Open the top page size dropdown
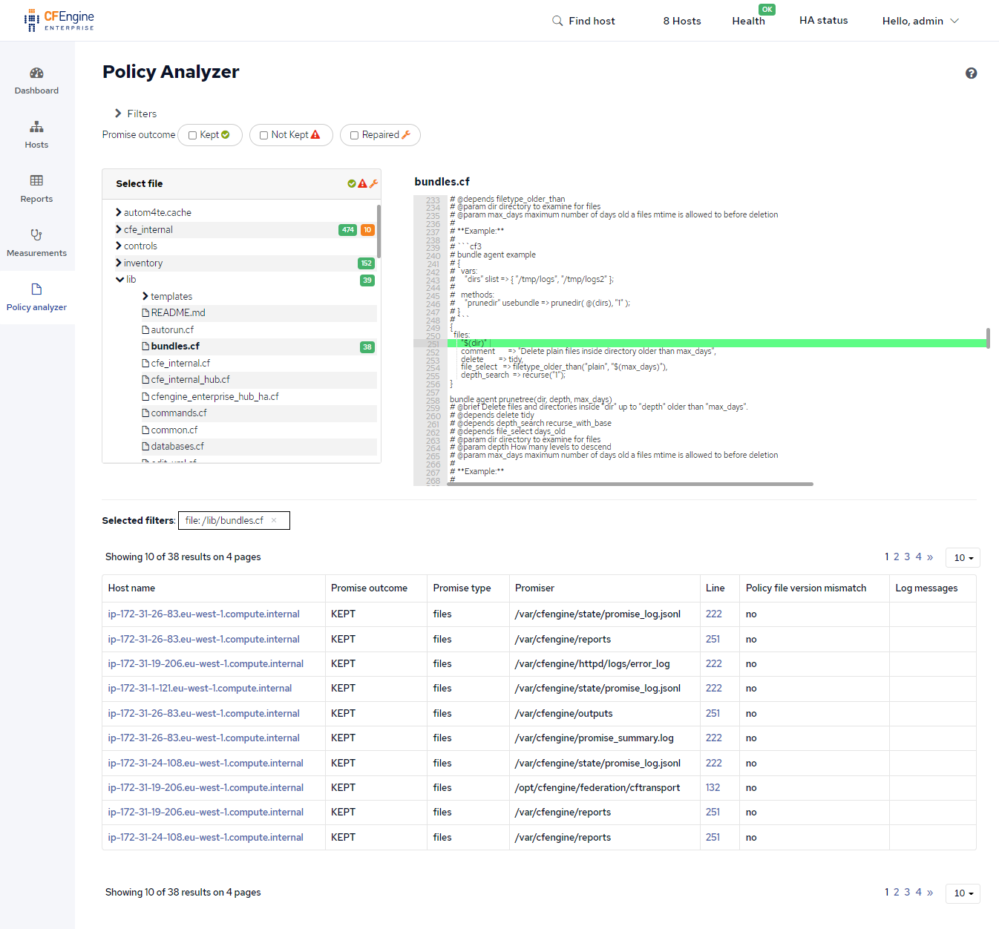 coord(963,558)
